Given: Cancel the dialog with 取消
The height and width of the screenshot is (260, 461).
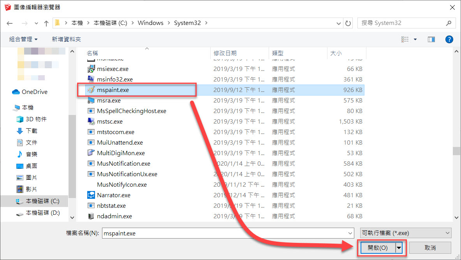Looking at the screenshot, I should [430, 248].
